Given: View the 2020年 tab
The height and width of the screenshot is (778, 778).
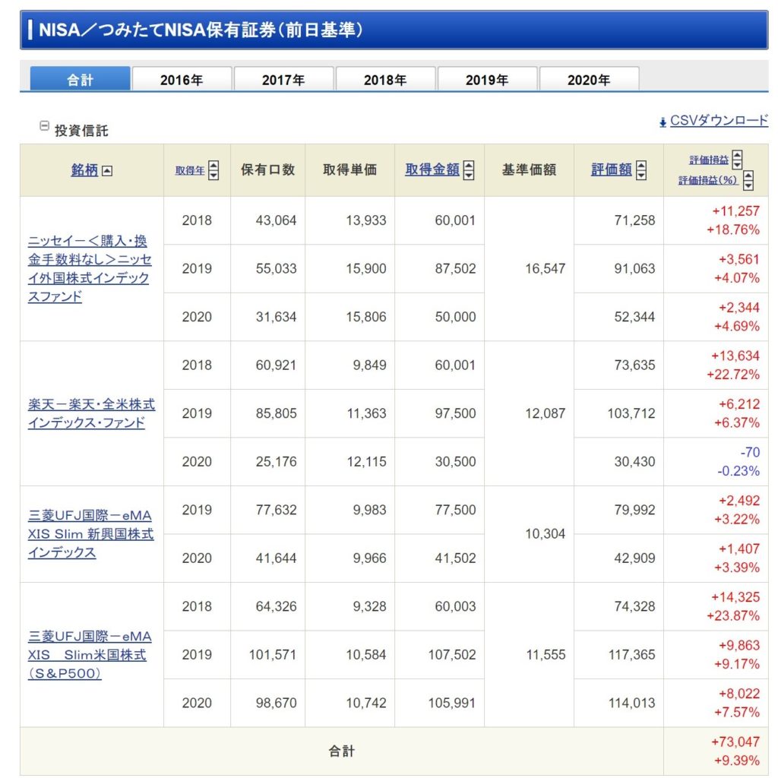Looking at the screenshot, I should [x=589, y=80].
